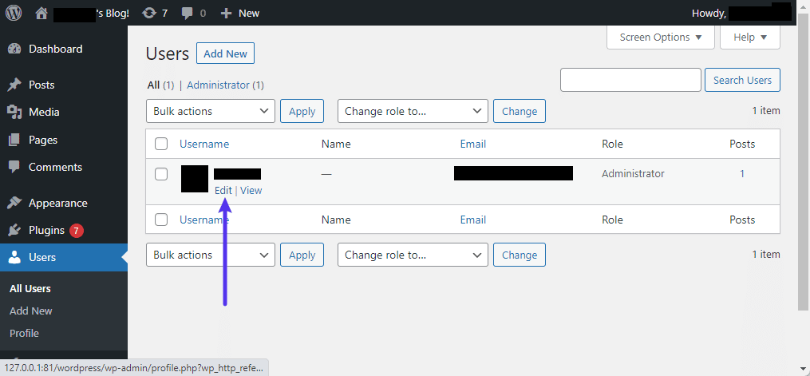Open the updates icon showing 7
This screenshot has height=376, width=810.
coord(149,13)
